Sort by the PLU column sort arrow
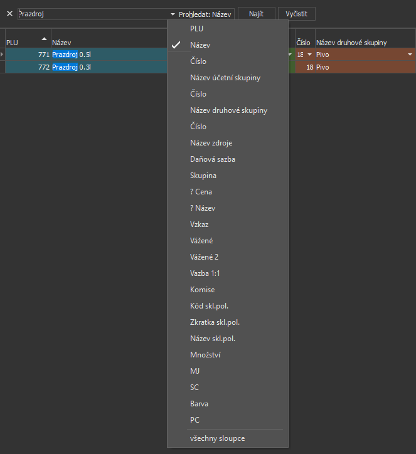 (44, 39)
